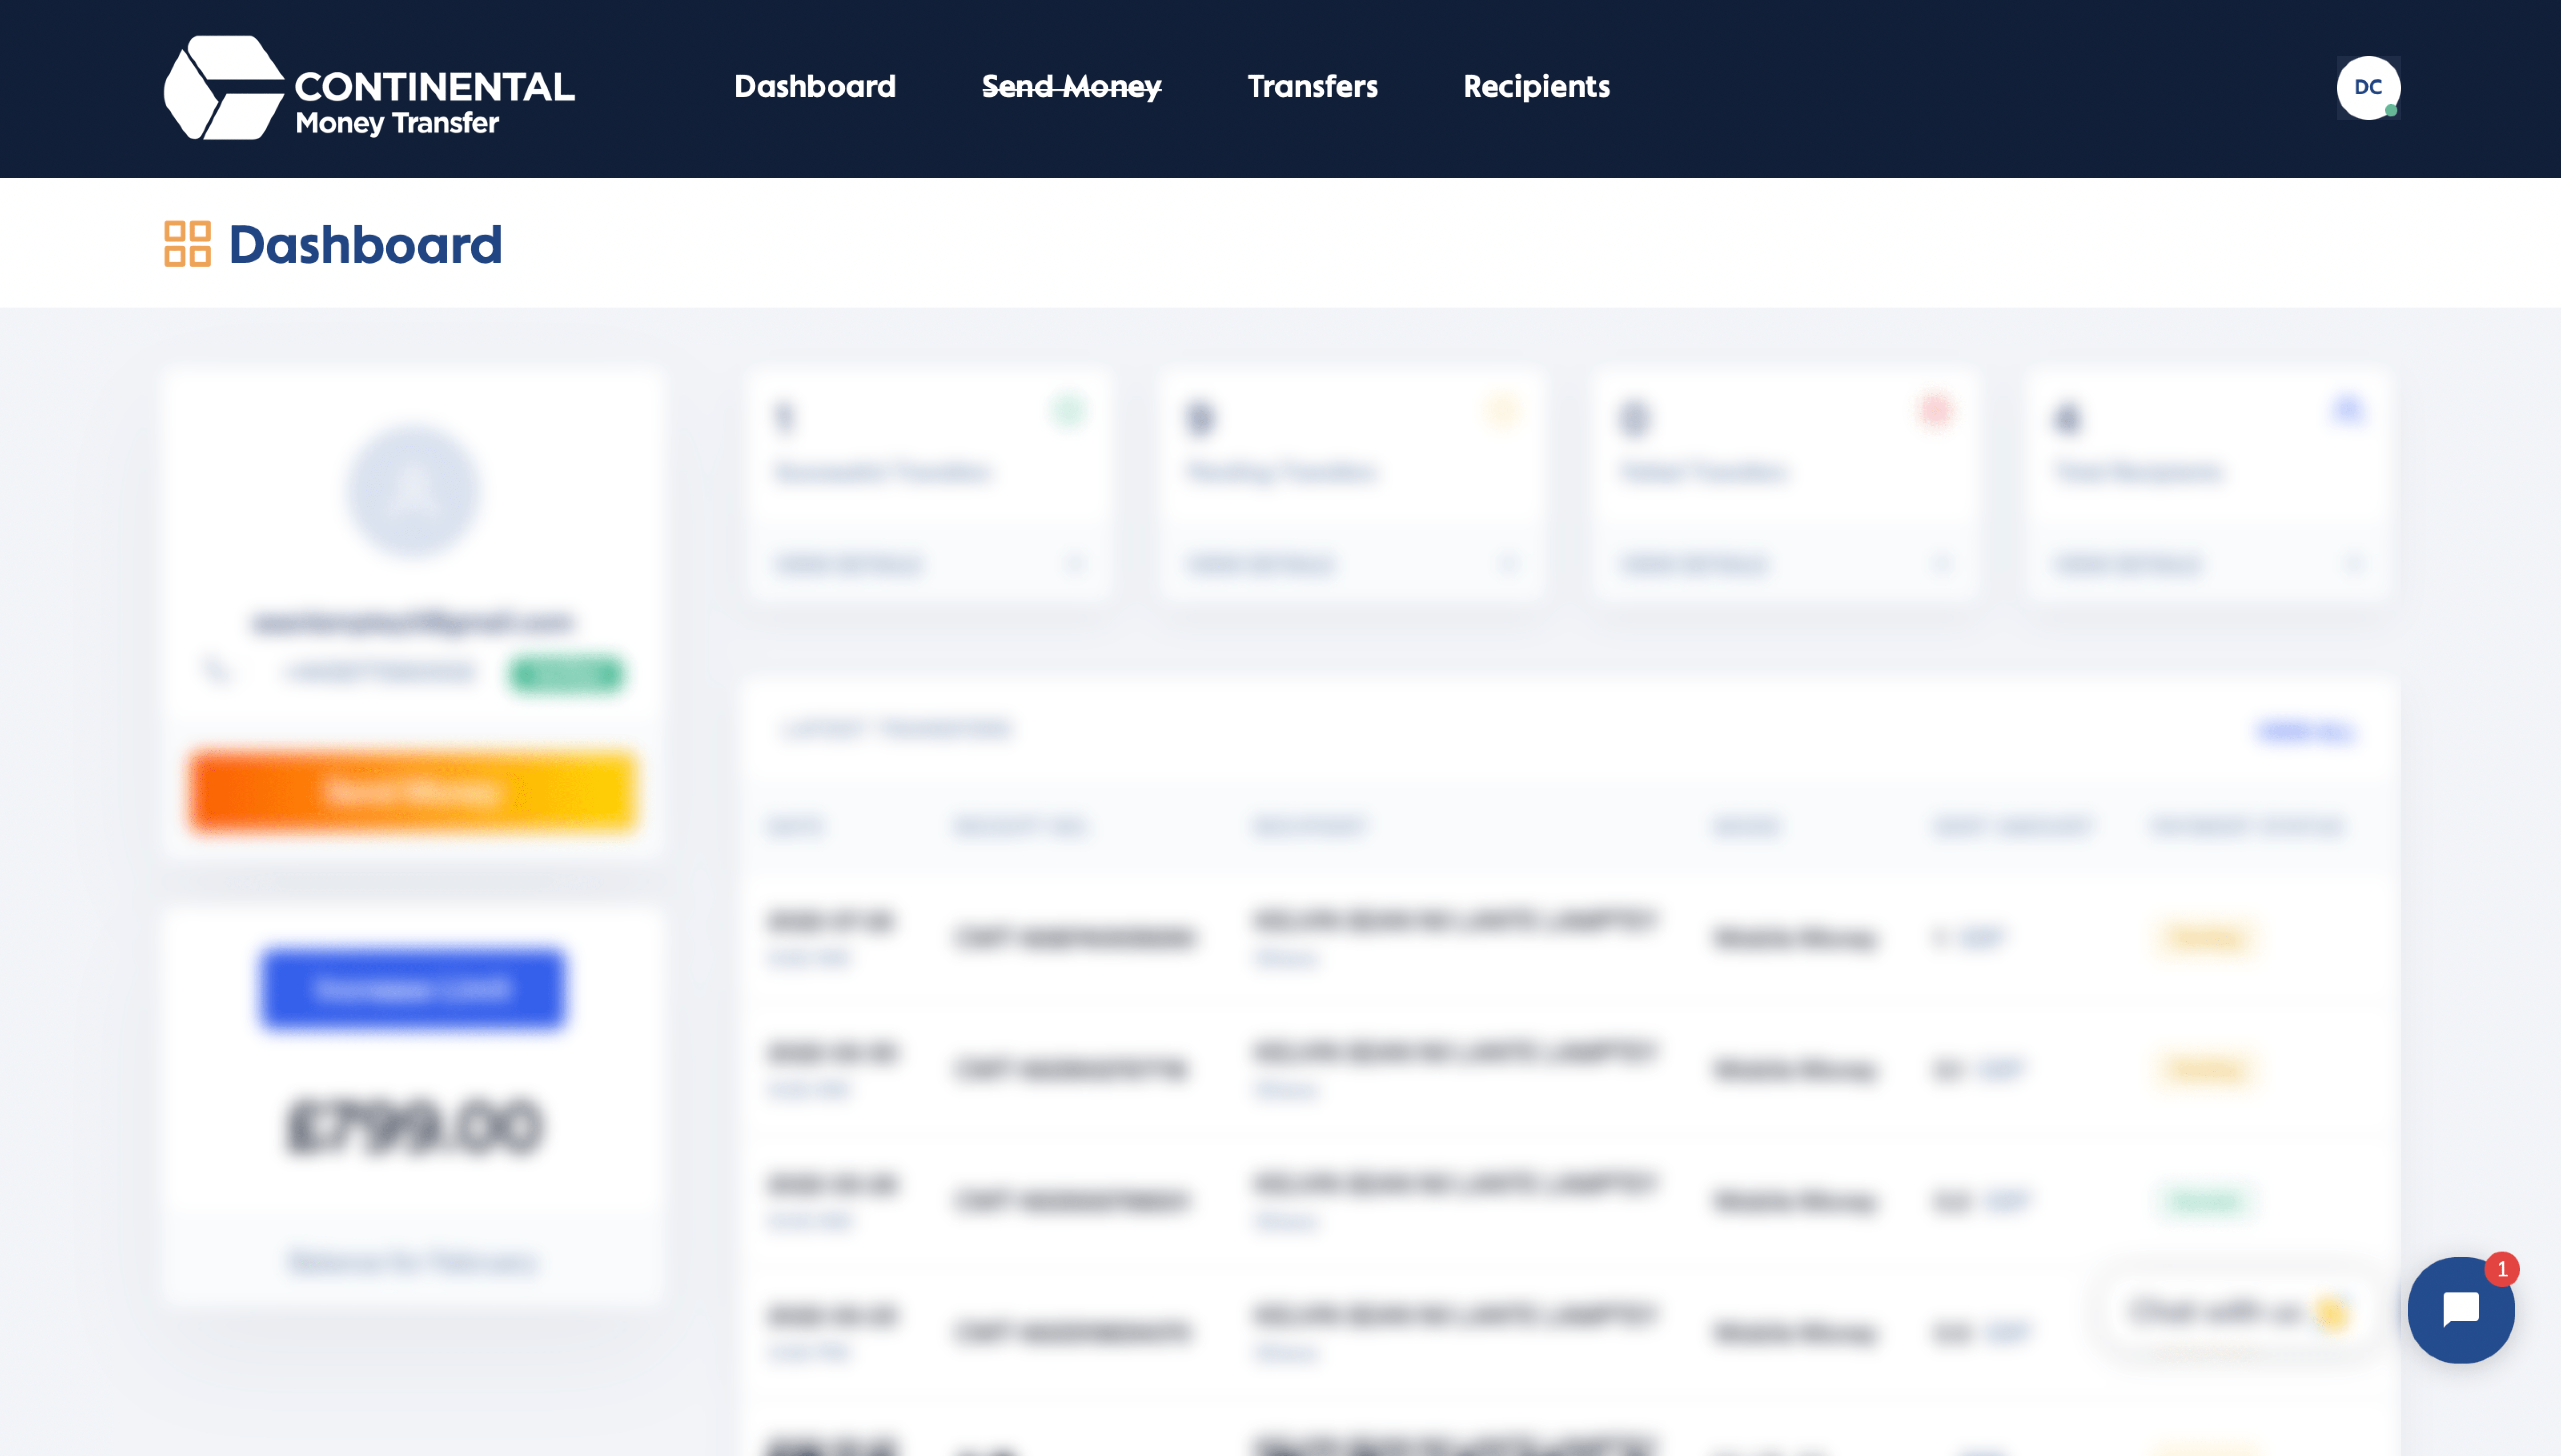Go to the Transfers page
Screen dimensions: 2561x1456
[x=1313, y=87]
